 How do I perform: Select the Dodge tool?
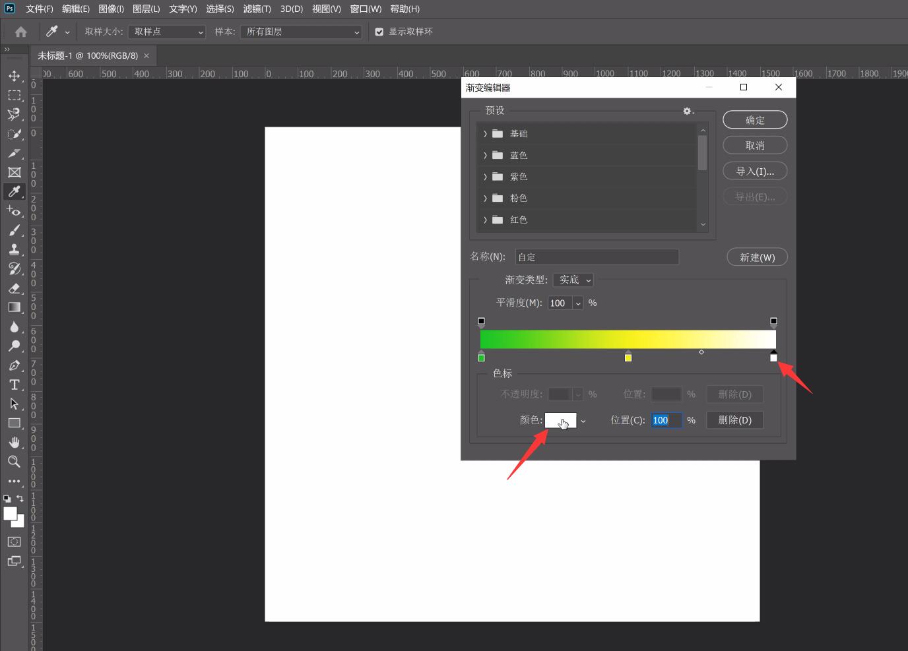[14, 346]
